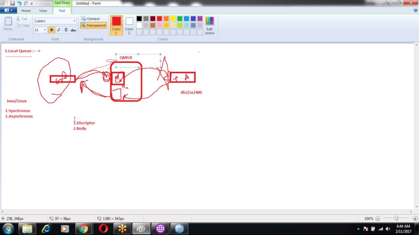The height and width of the screenshot is (235, 419).
Task: Select Color 1 foreground button
Action: (x=116, y=25)
